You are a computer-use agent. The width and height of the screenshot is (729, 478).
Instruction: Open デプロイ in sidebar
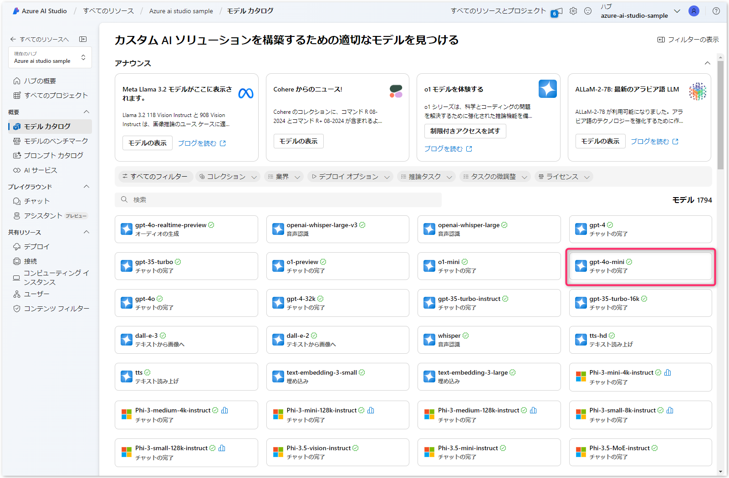tap(50, 247)
